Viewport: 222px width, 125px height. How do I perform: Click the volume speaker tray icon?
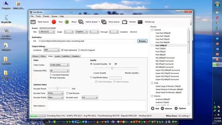point(219,115)
